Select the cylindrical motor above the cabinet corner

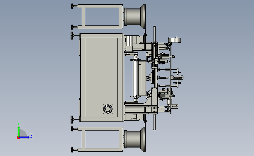point(129,41)
